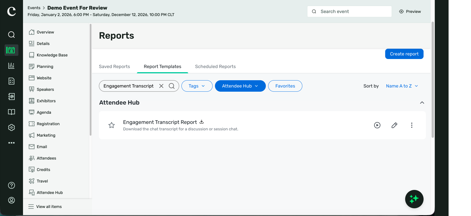The height and width of the screenshot is (216, 471).
Task: Click the page vertical scrollbar
Action: [433, 80]
